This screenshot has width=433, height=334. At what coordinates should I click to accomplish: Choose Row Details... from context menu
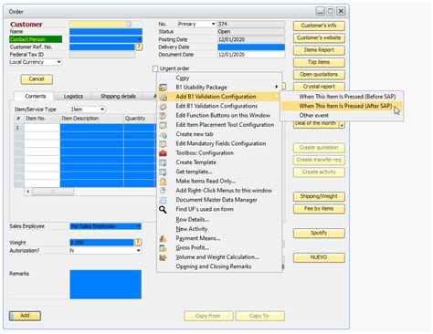[192, 220]
